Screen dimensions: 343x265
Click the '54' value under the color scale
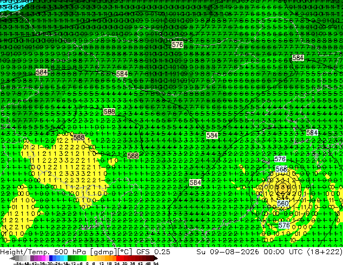(155, 263)
